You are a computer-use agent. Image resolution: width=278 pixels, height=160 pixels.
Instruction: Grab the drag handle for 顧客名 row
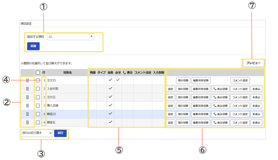(27, 122)
